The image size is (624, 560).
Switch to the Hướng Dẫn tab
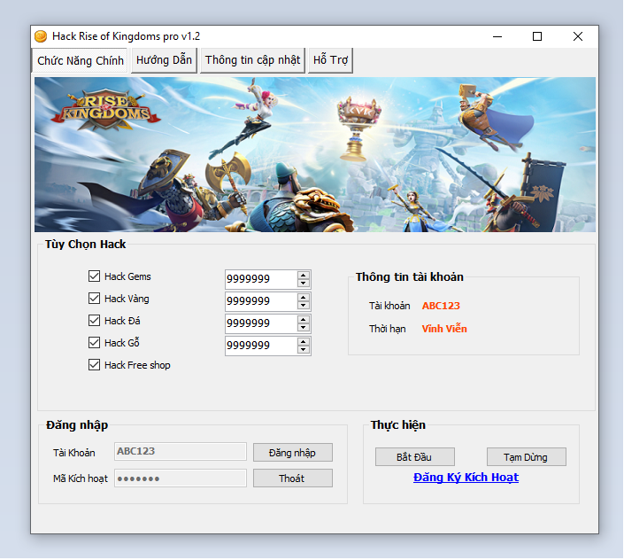pos(164,60)
